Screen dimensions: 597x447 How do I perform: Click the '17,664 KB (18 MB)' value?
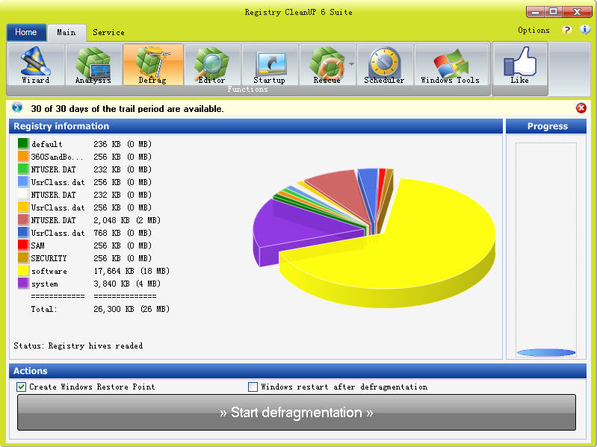point(132,271)
